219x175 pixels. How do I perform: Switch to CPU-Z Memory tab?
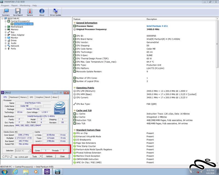[x=24, y=97]
